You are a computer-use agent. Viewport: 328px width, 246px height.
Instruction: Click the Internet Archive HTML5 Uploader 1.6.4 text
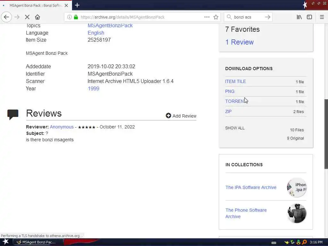(x=131, y=81)
